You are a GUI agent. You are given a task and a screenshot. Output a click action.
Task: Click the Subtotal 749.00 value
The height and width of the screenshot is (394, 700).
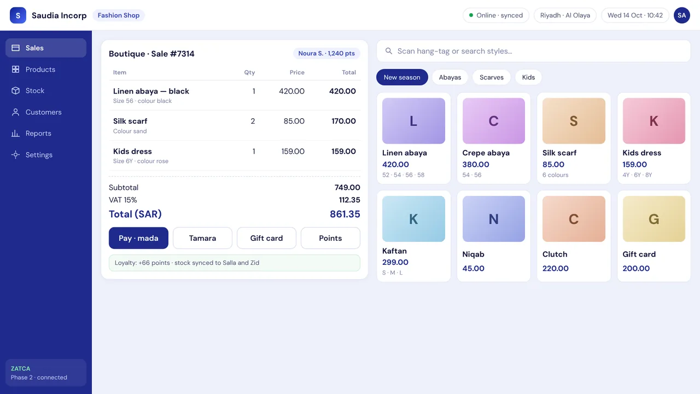coord(347,187)
